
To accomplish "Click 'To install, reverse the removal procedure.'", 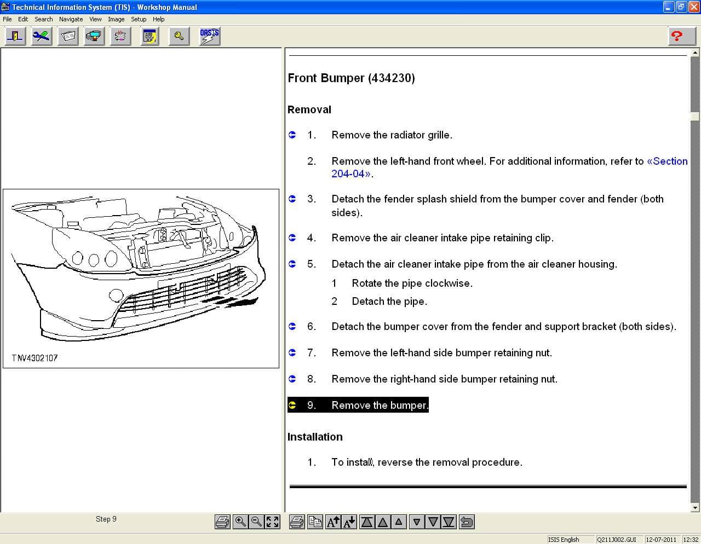I will tap(427, 462).
